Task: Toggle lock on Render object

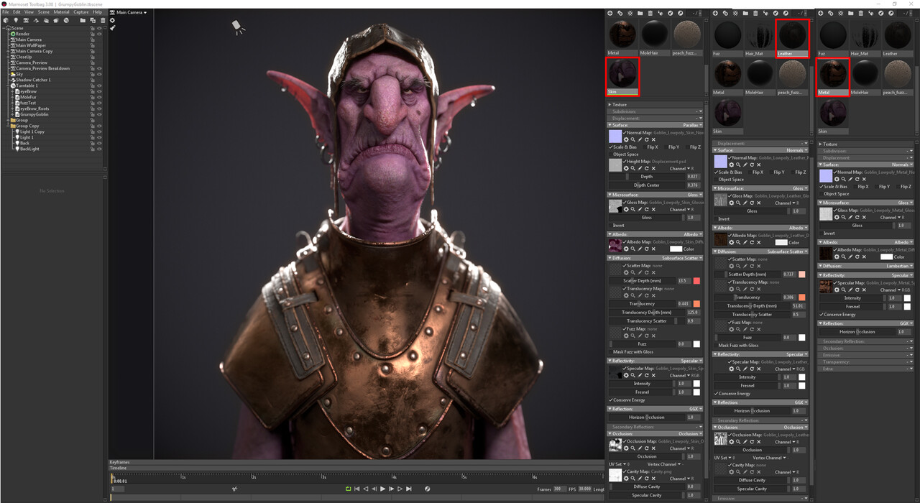Action: [x=93, y=34]
